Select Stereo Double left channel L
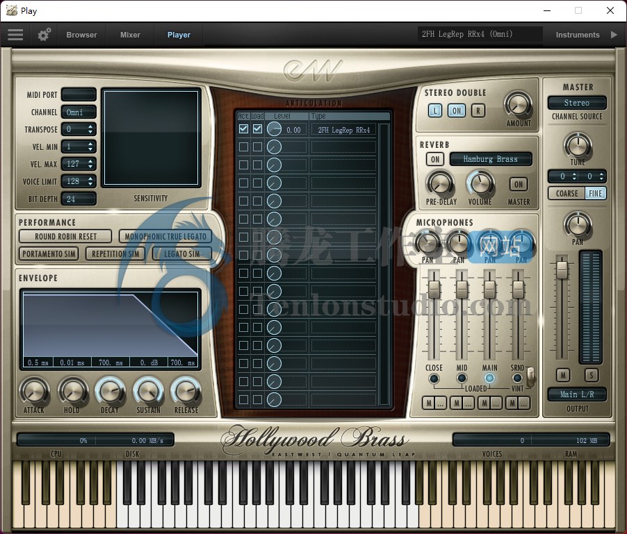The width and height of the screenshot is (627, 534). 435,110
